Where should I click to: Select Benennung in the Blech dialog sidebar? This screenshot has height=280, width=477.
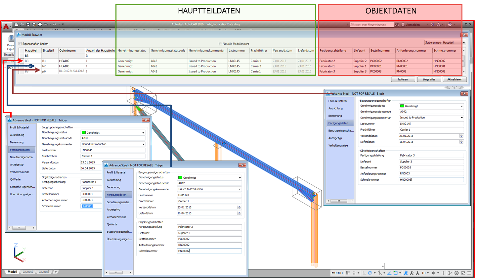click(x=335, y=116)
